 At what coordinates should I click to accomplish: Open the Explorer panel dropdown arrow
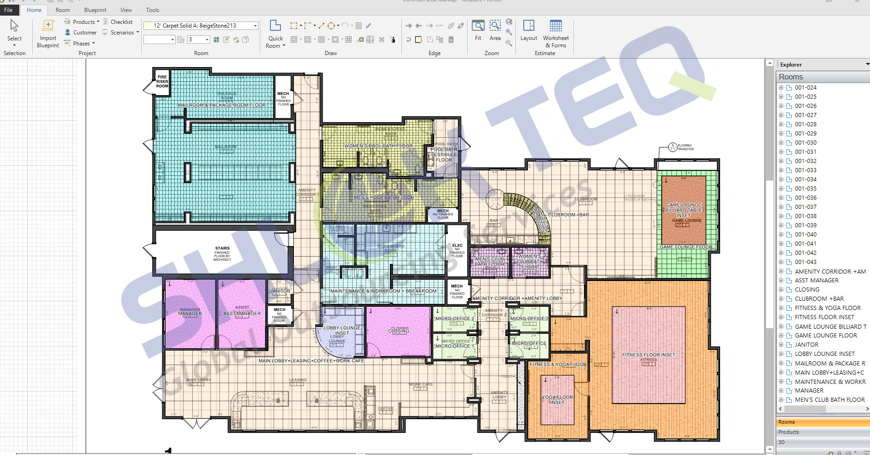click(x=867, y=64)
